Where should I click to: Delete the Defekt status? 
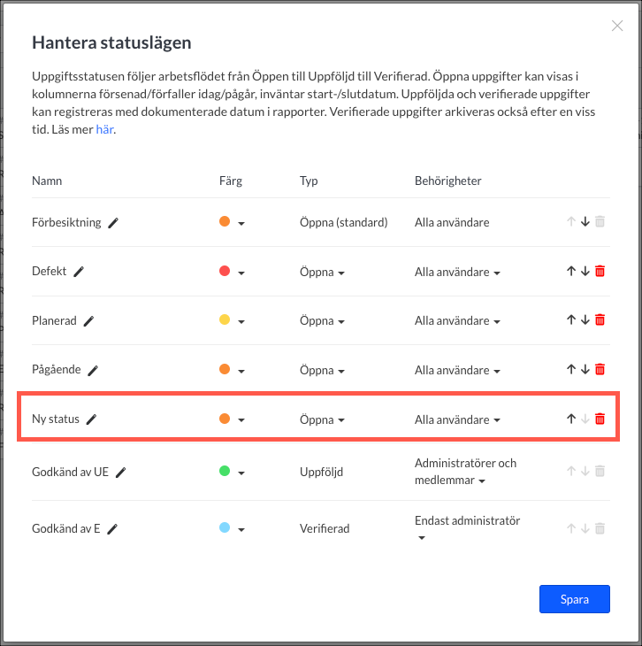click(x=600, y=272)
